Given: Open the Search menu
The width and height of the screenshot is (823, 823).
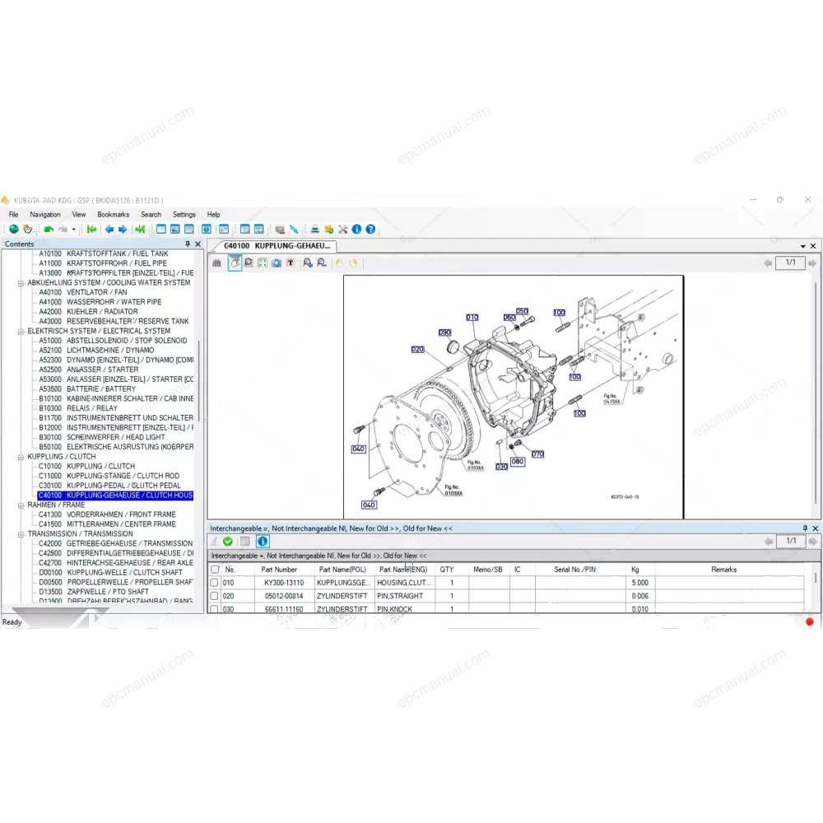Looking at the screenshot, I should (151, 215).
